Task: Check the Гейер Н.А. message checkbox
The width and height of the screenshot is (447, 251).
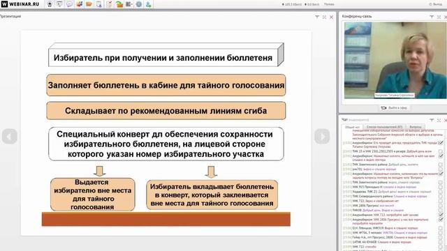Action: (441, 237)
